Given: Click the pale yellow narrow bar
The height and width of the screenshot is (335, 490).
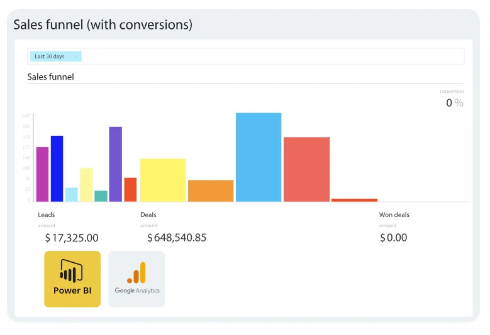Looking at the screenshot, I should tap(86, 184).
